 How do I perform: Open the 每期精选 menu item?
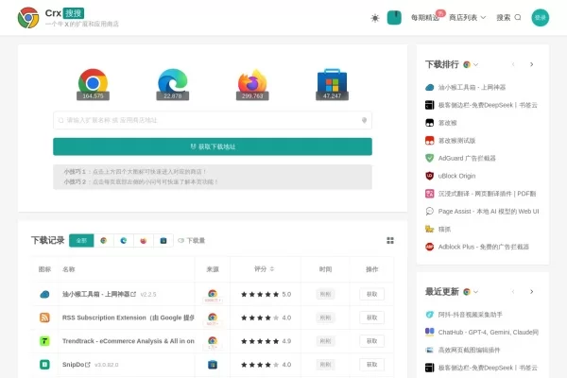pyautogui.click(x=425, y=17)
